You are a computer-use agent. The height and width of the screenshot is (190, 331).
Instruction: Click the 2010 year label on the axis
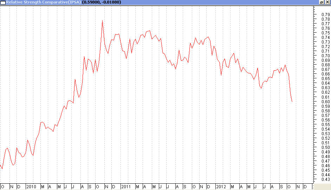pos(31,186)
